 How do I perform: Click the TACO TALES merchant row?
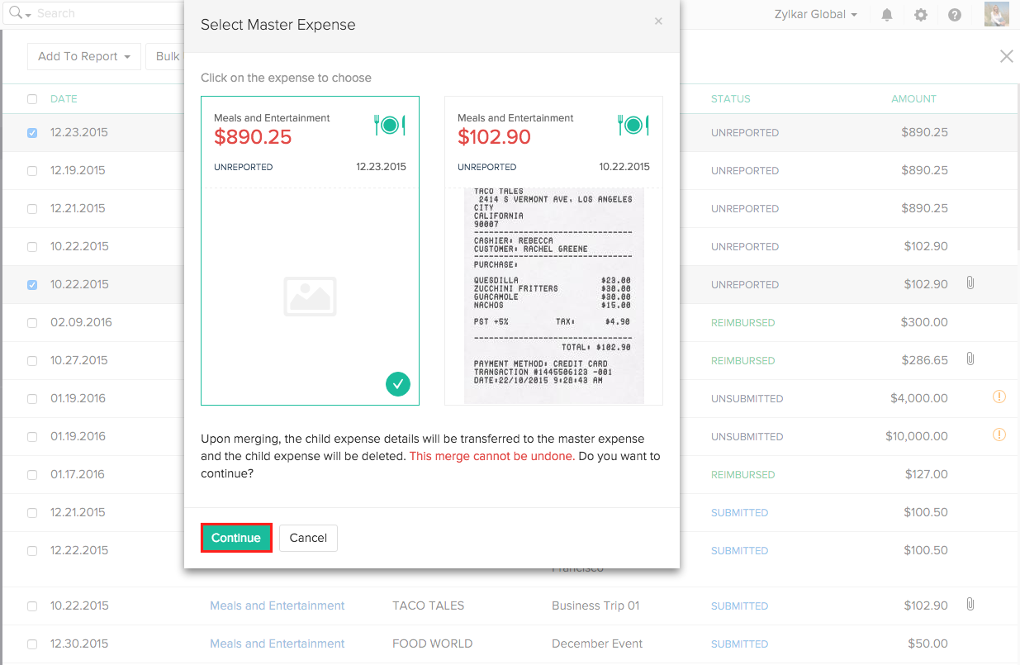tap(429, 606)
